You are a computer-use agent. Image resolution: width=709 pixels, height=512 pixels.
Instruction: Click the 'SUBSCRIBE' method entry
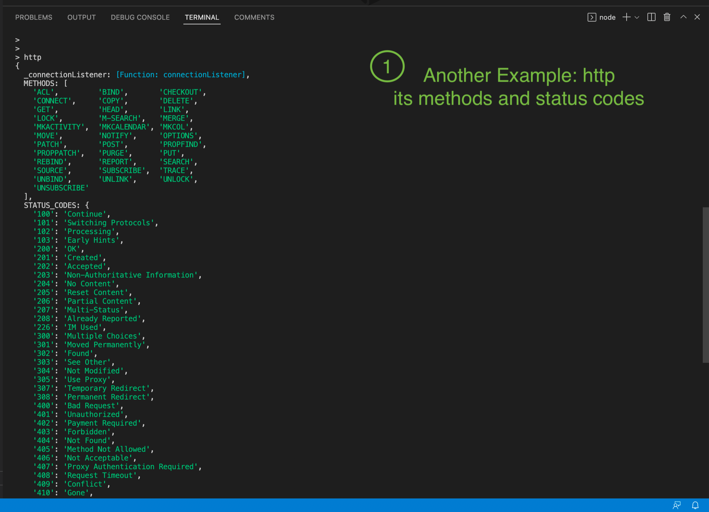coord(124,171)
